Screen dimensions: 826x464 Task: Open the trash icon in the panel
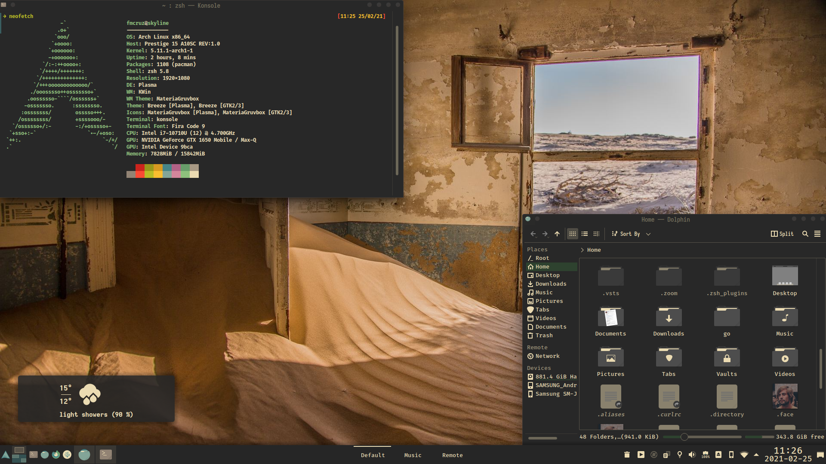coord(627,455)
